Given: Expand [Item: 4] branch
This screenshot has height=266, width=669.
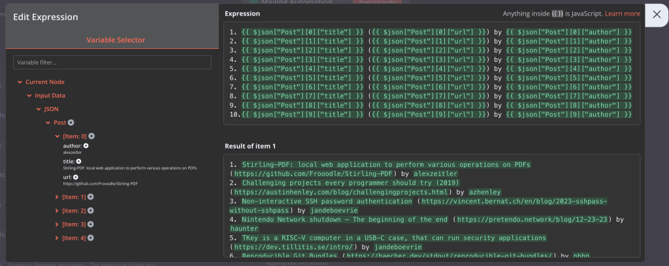Looking at the screenshot, I should [x=57, y=238].
